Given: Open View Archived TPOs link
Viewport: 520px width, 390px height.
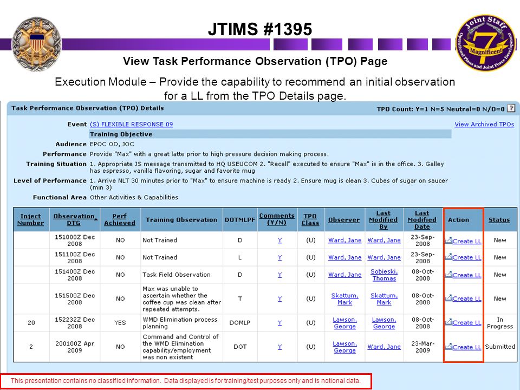Looking at the screenshot, I should (x=484, y=124).
